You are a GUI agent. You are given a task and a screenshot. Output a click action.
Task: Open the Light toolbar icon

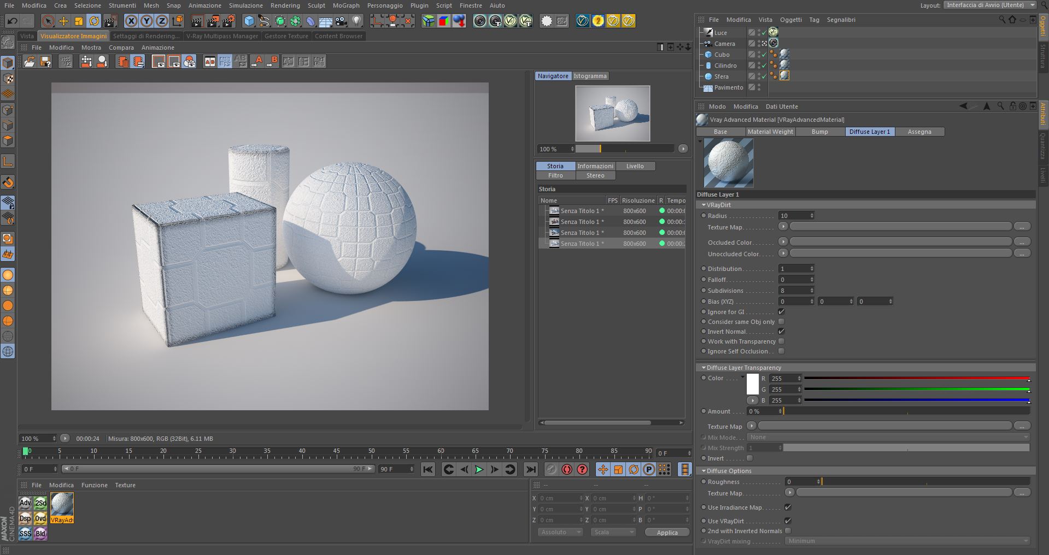(356, 21)
